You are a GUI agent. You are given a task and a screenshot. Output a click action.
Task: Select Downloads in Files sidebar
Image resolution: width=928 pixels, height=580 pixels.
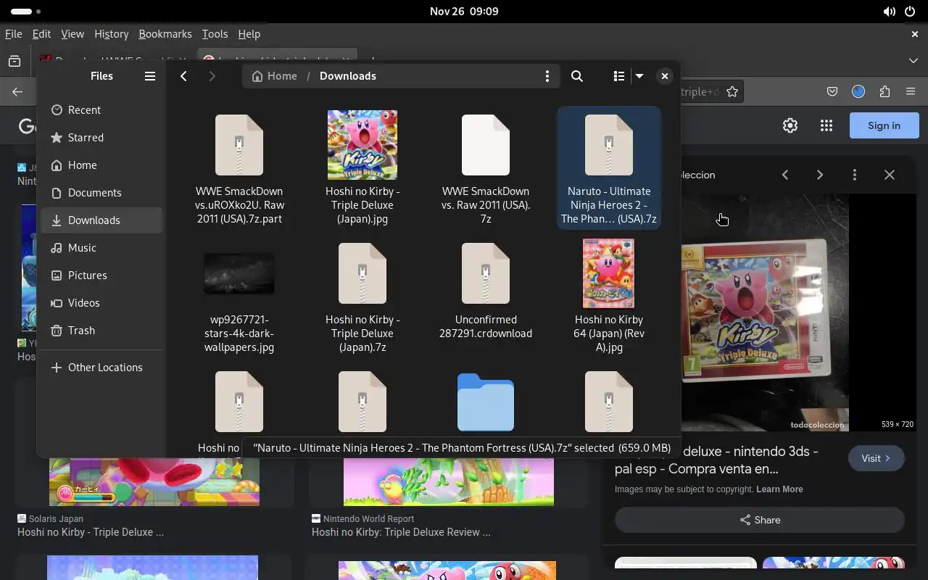click(101, 220)
